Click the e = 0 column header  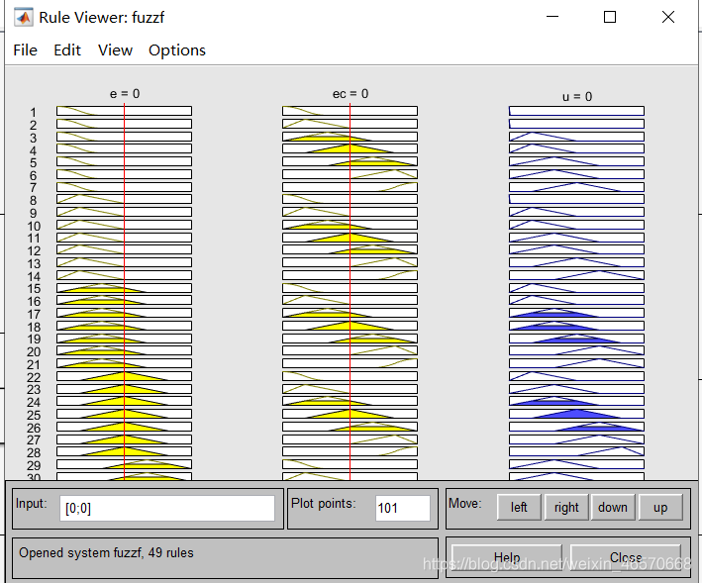point(125,93)
